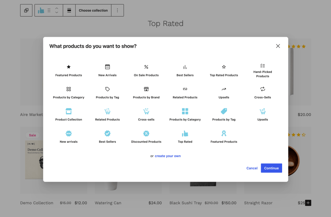
Task: Pick the outlined Upsells trend arrow icon
Action: 224,89
